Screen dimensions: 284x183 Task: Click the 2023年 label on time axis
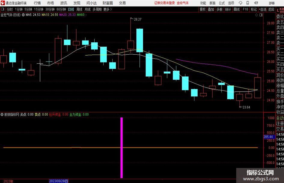(x=8, y=181)
